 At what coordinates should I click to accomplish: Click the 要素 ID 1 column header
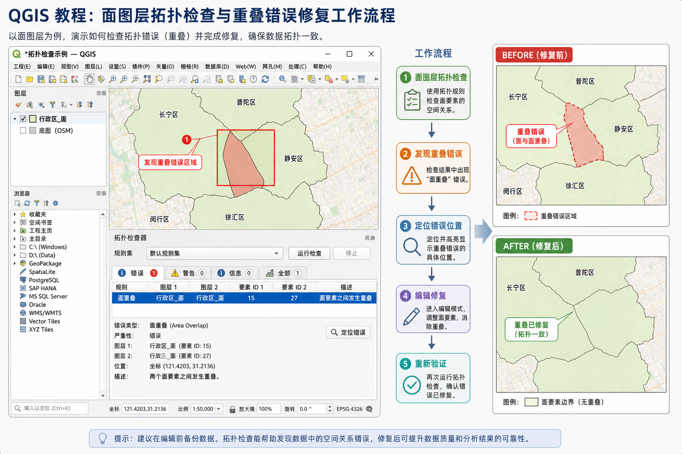[251, 287]
